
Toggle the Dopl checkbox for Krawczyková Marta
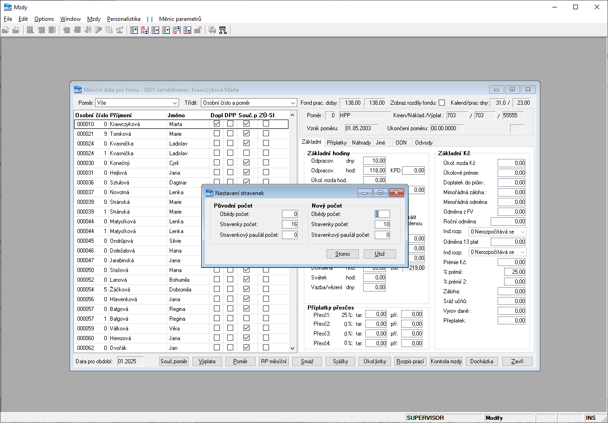coord(217,124)
